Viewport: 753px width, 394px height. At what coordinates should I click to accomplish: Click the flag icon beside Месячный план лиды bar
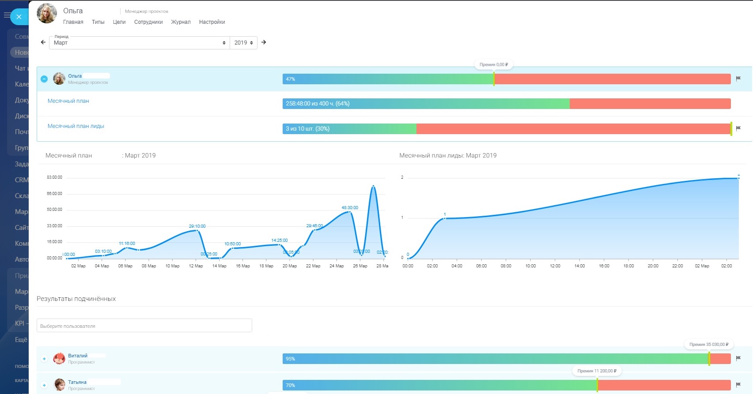pos(738,128)
